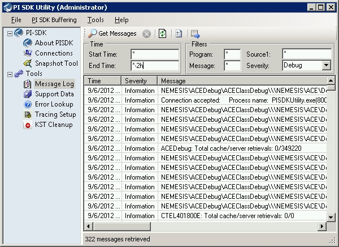Open the PI SDK Buffering menu
Image resolution: width=339 pixels, height=247 pixels.
[54, 20]
